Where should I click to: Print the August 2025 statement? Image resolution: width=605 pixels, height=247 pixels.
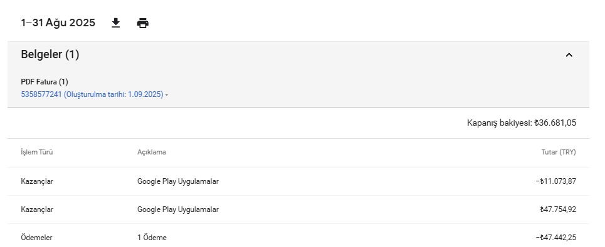coord(143,23)
